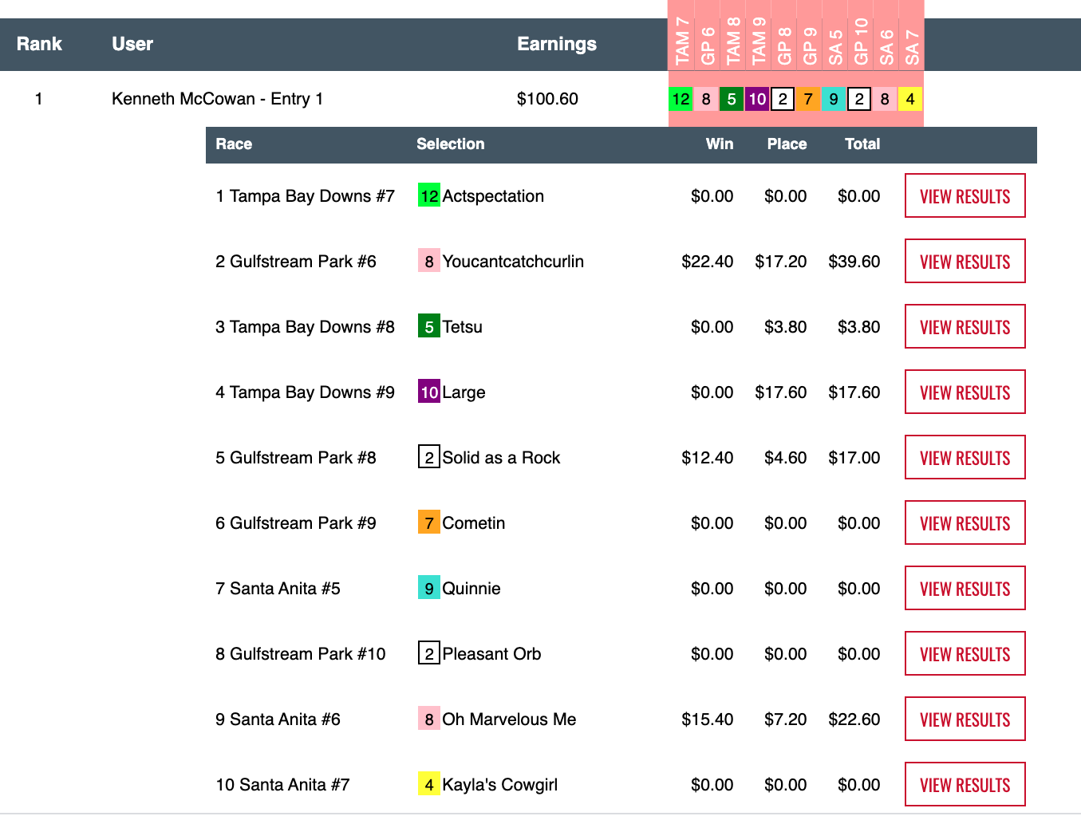Image resolution: width=1081 pixels, height=820 pixels.
Task: Click the Selection column header in the race table
Action: pos(450,144)
